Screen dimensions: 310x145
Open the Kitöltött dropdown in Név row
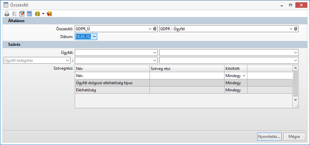tap(244, 76)
